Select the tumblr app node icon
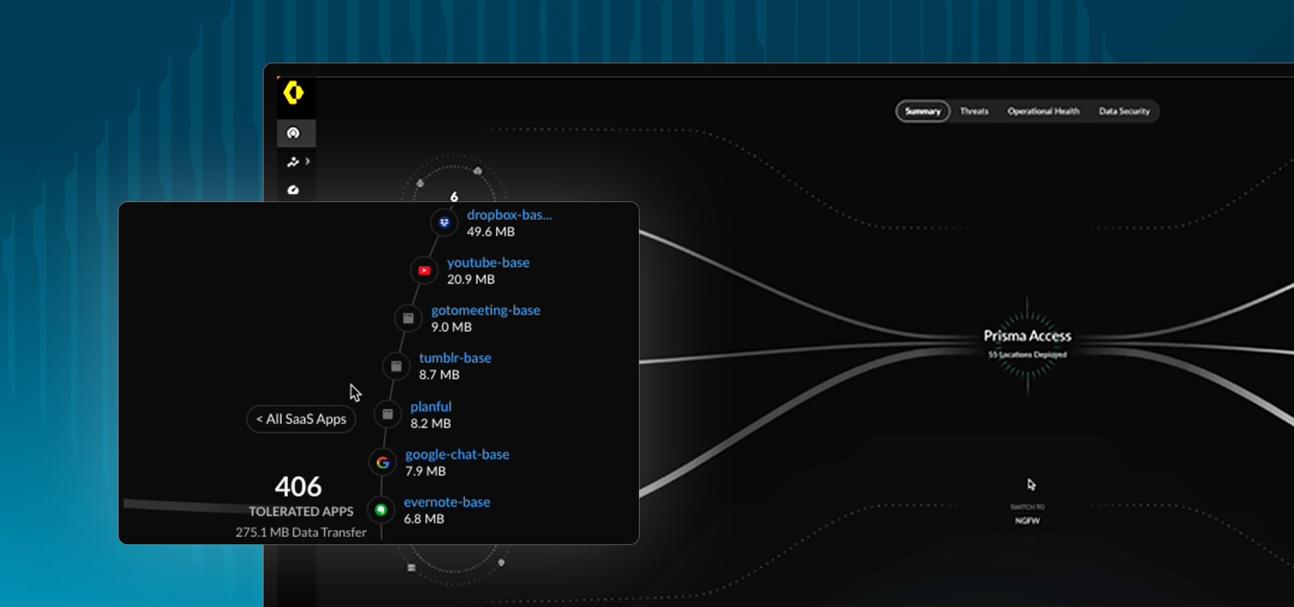Image resolution: width=1294 pixels, height=607 pixels. pyautogui.click(x=396, y=366)
